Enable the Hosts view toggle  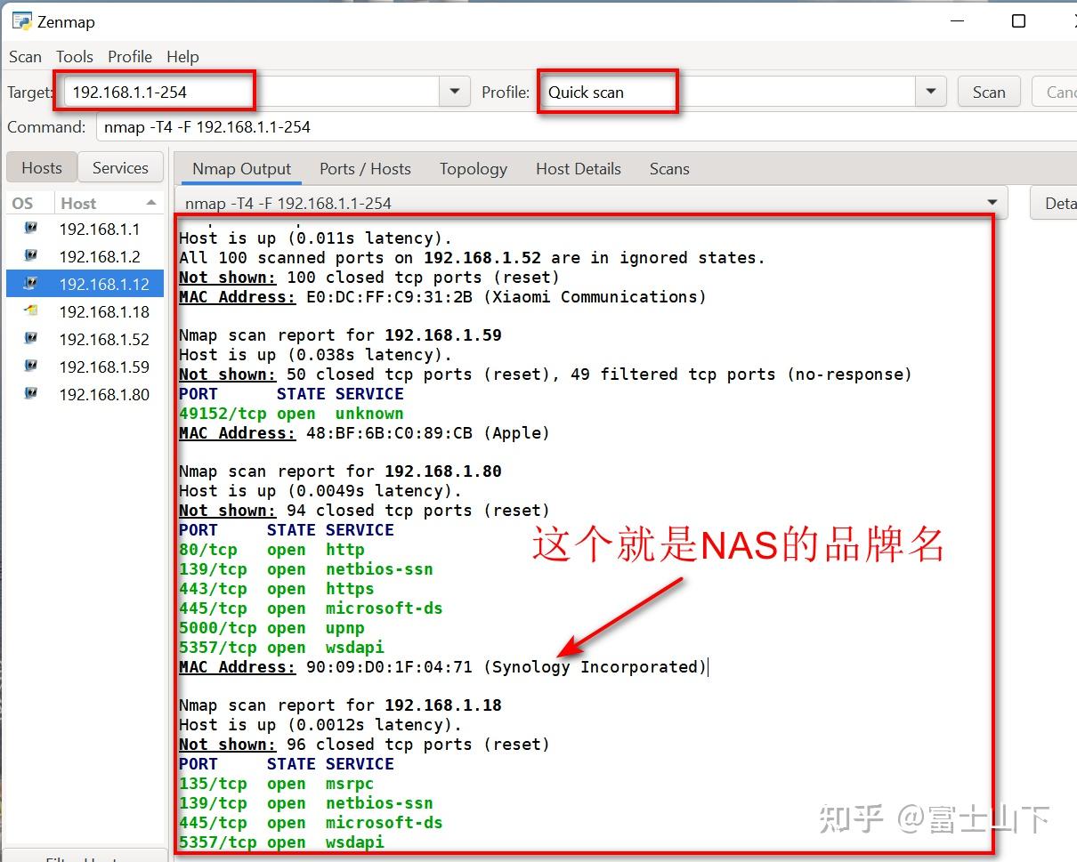pos(41,167)
